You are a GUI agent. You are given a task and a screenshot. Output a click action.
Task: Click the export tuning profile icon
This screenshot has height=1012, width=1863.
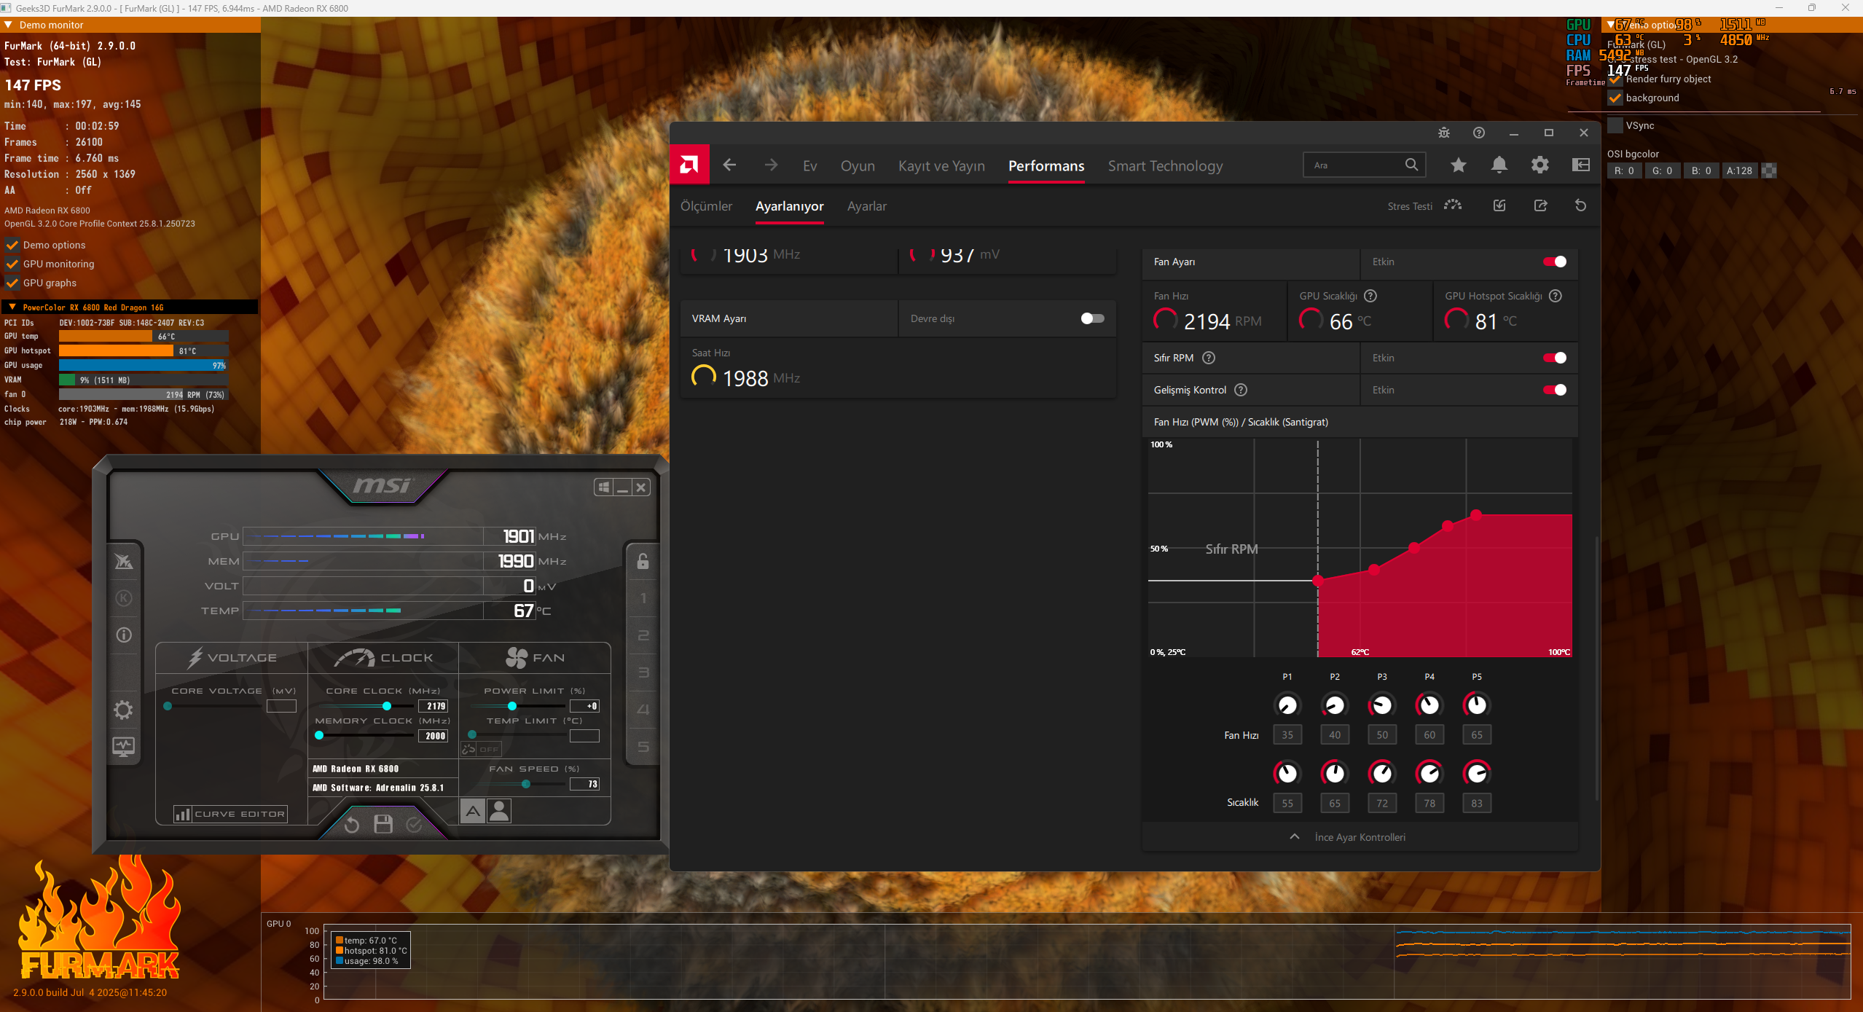click(1540, 205)
